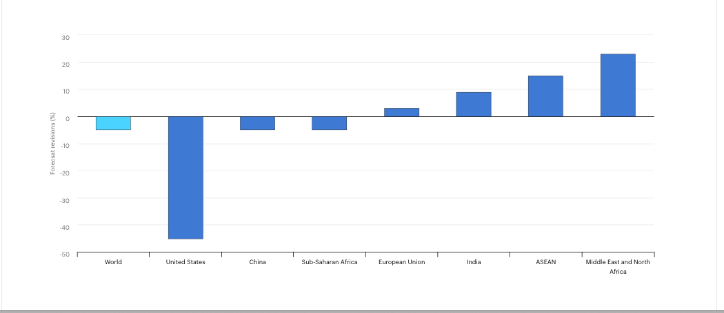The image size is (724, 313).
Task: Click the 'United States' axis label
Action: tap(185, 262)
